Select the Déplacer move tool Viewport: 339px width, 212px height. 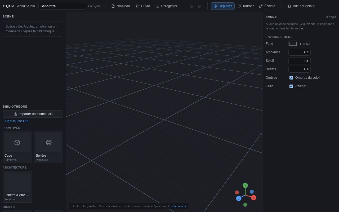click(x=223, y=6)
